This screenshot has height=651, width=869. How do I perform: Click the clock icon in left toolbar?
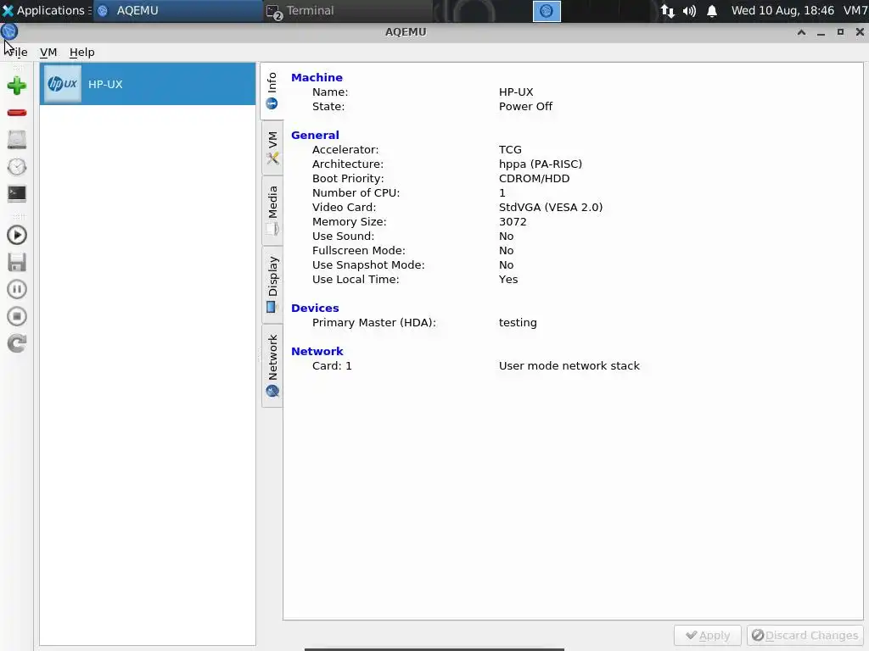coord(17,167)
